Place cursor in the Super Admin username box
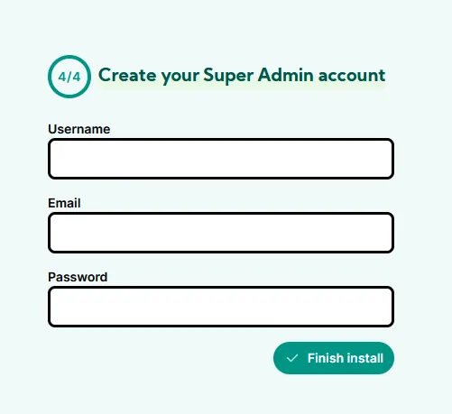452x414 pixels. pyautogui.click(x=221, y=159)
